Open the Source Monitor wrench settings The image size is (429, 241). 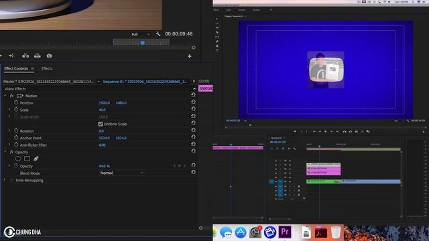[x=158, y=34]
